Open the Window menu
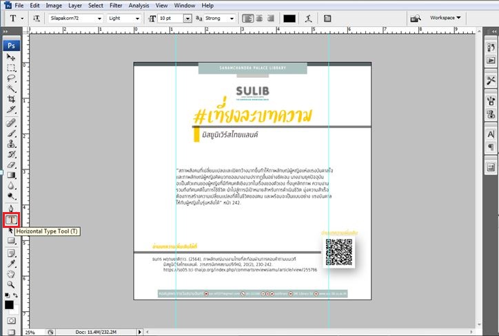The width and height of the screenshot is (499, 336). pos(185,6)
